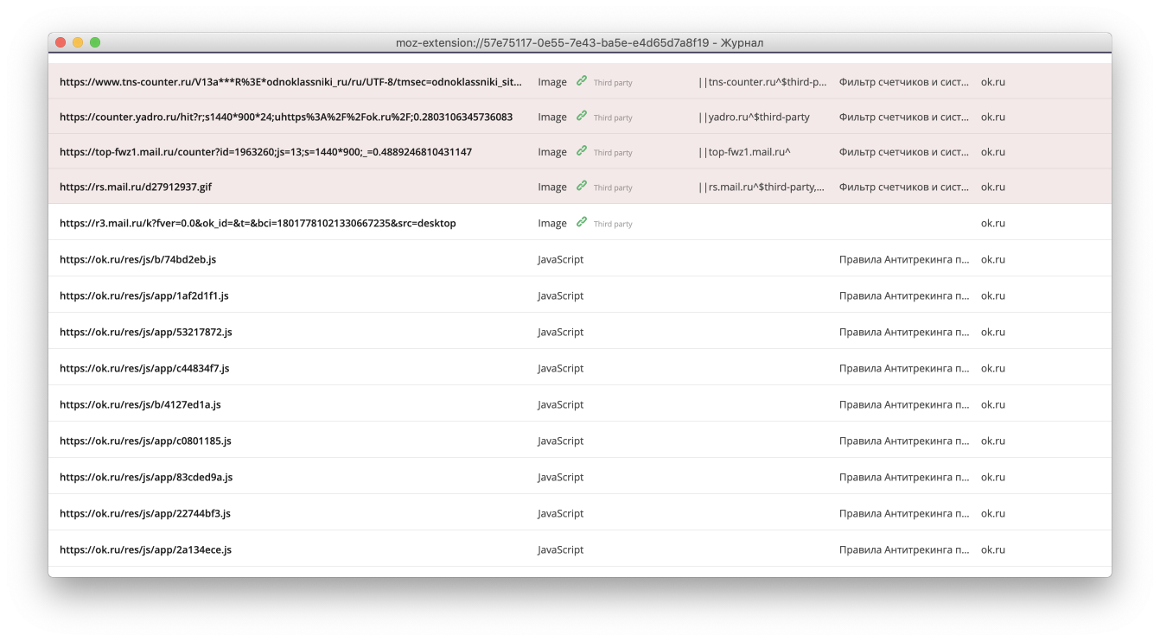Click the Журнал window title bar text
This screenshot has width=1160, height=641.
point(579,41)
